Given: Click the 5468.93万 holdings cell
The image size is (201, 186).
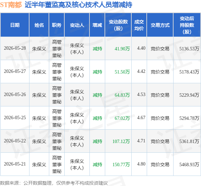Looking at the screenshot, I should (x=189, y=165).
